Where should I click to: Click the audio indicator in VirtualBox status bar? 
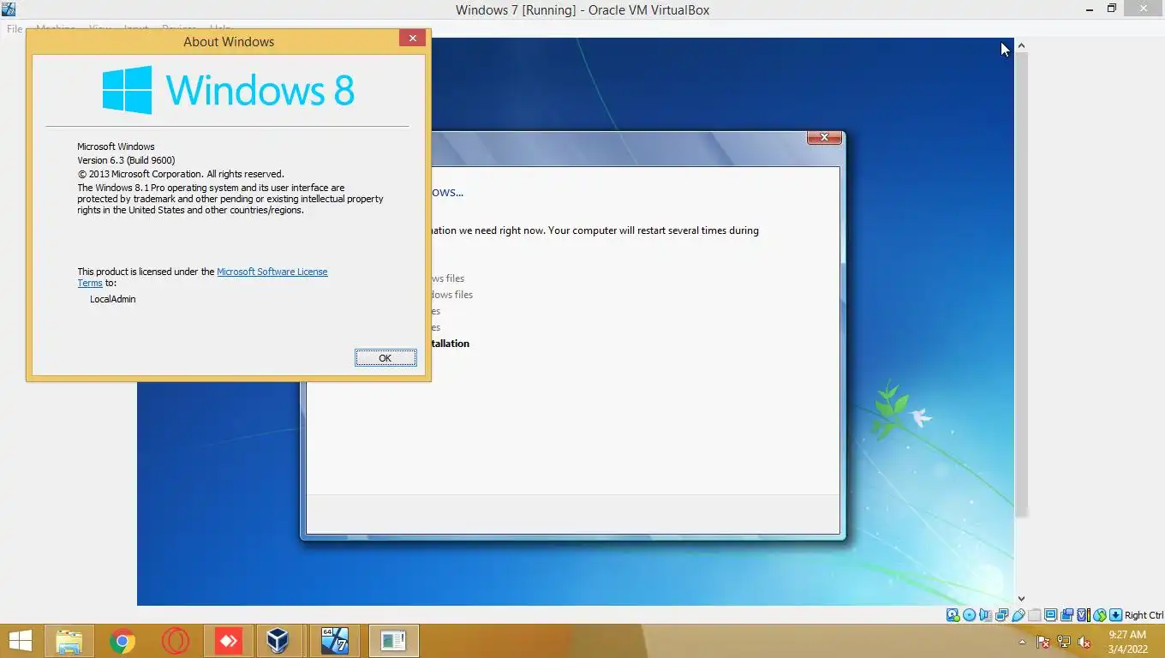[985, 615]
